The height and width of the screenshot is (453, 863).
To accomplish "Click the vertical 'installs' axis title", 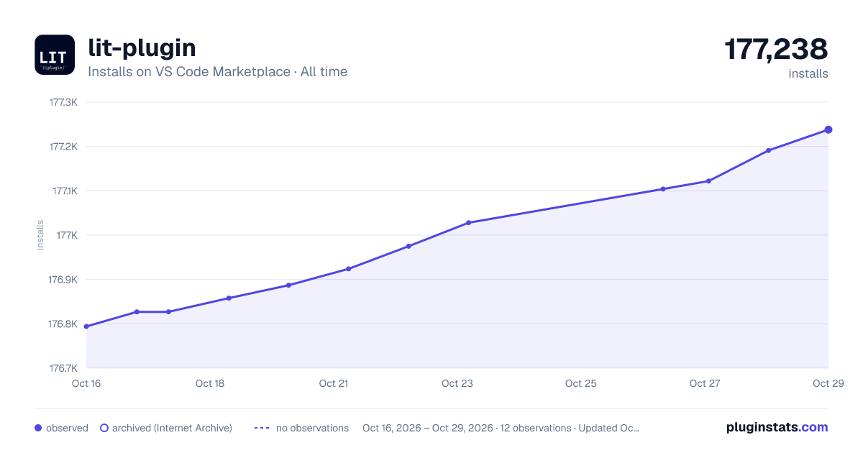I will (x=40, y=235).
